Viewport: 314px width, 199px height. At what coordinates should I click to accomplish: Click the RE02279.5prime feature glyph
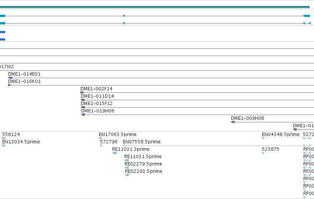127,168
